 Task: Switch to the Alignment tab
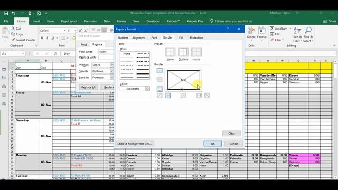[139, 37]
